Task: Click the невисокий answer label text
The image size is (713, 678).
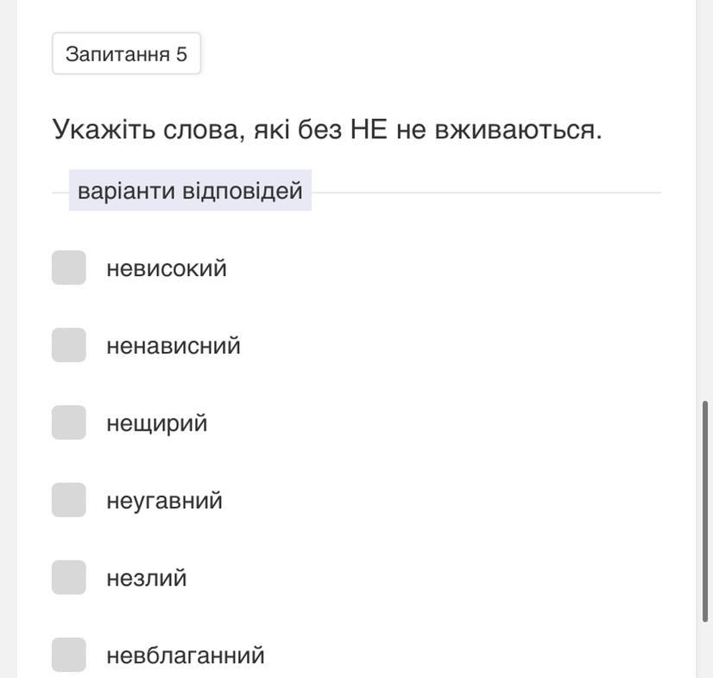Action: pyautogui.click(x=167, y=268)
